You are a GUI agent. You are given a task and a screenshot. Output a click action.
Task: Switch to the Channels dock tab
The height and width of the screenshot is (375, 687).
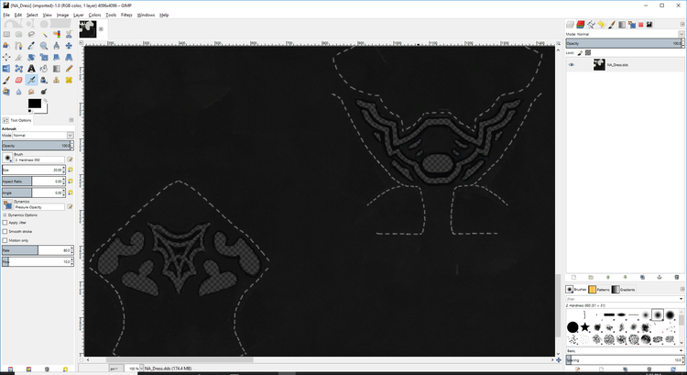581,25
